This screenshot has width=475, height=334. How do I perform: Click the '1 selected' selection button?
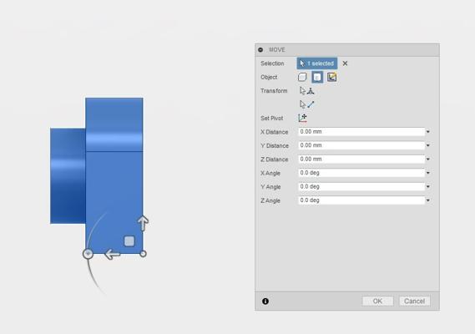coord(317,63)
